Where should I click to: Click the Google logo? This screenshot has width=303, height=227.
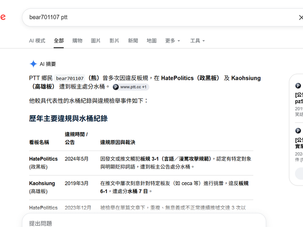[x=3, y=17]
